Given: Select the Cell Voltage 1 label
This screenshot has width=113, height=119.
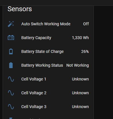Looking at the screenshot, I should (x=34, y=79).
